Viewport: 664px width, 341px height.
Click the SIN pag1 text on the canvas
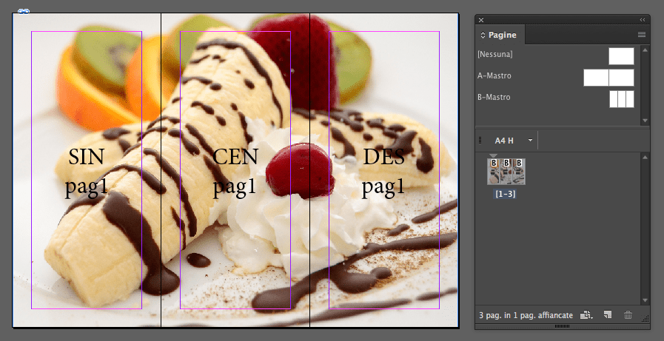(86, 172)
